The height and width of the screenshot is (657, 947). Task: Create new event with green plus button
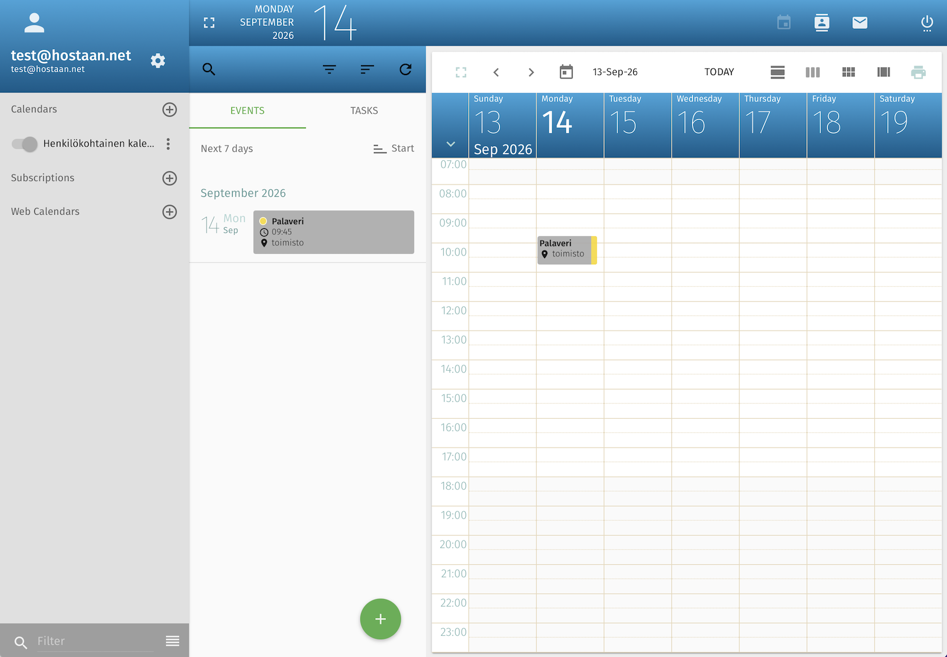[x=381, y=619]
